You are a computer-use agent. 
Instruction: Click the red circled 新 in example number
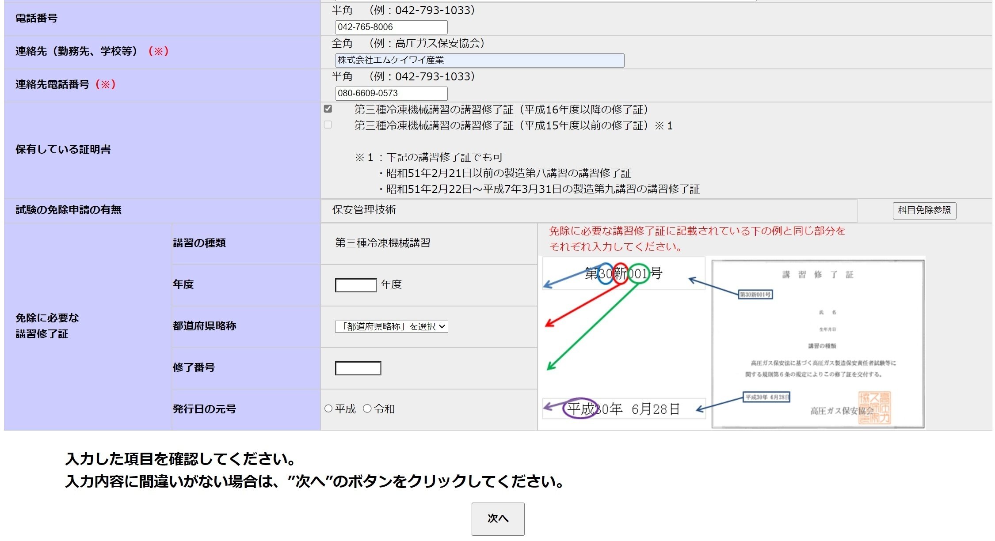(621, 274)
